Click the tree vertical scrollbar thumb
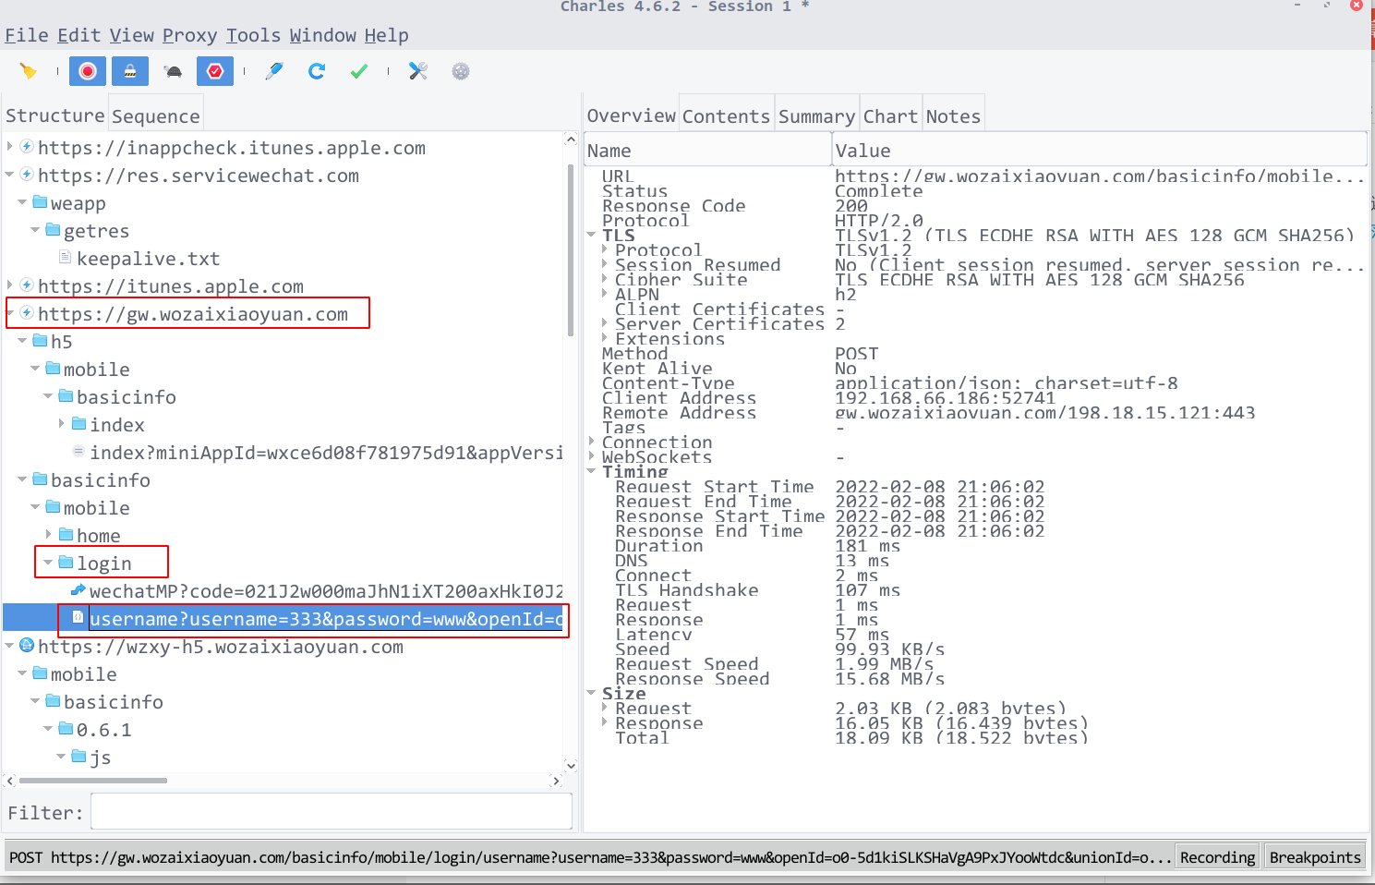The image size is (1375, 885). 571,251
